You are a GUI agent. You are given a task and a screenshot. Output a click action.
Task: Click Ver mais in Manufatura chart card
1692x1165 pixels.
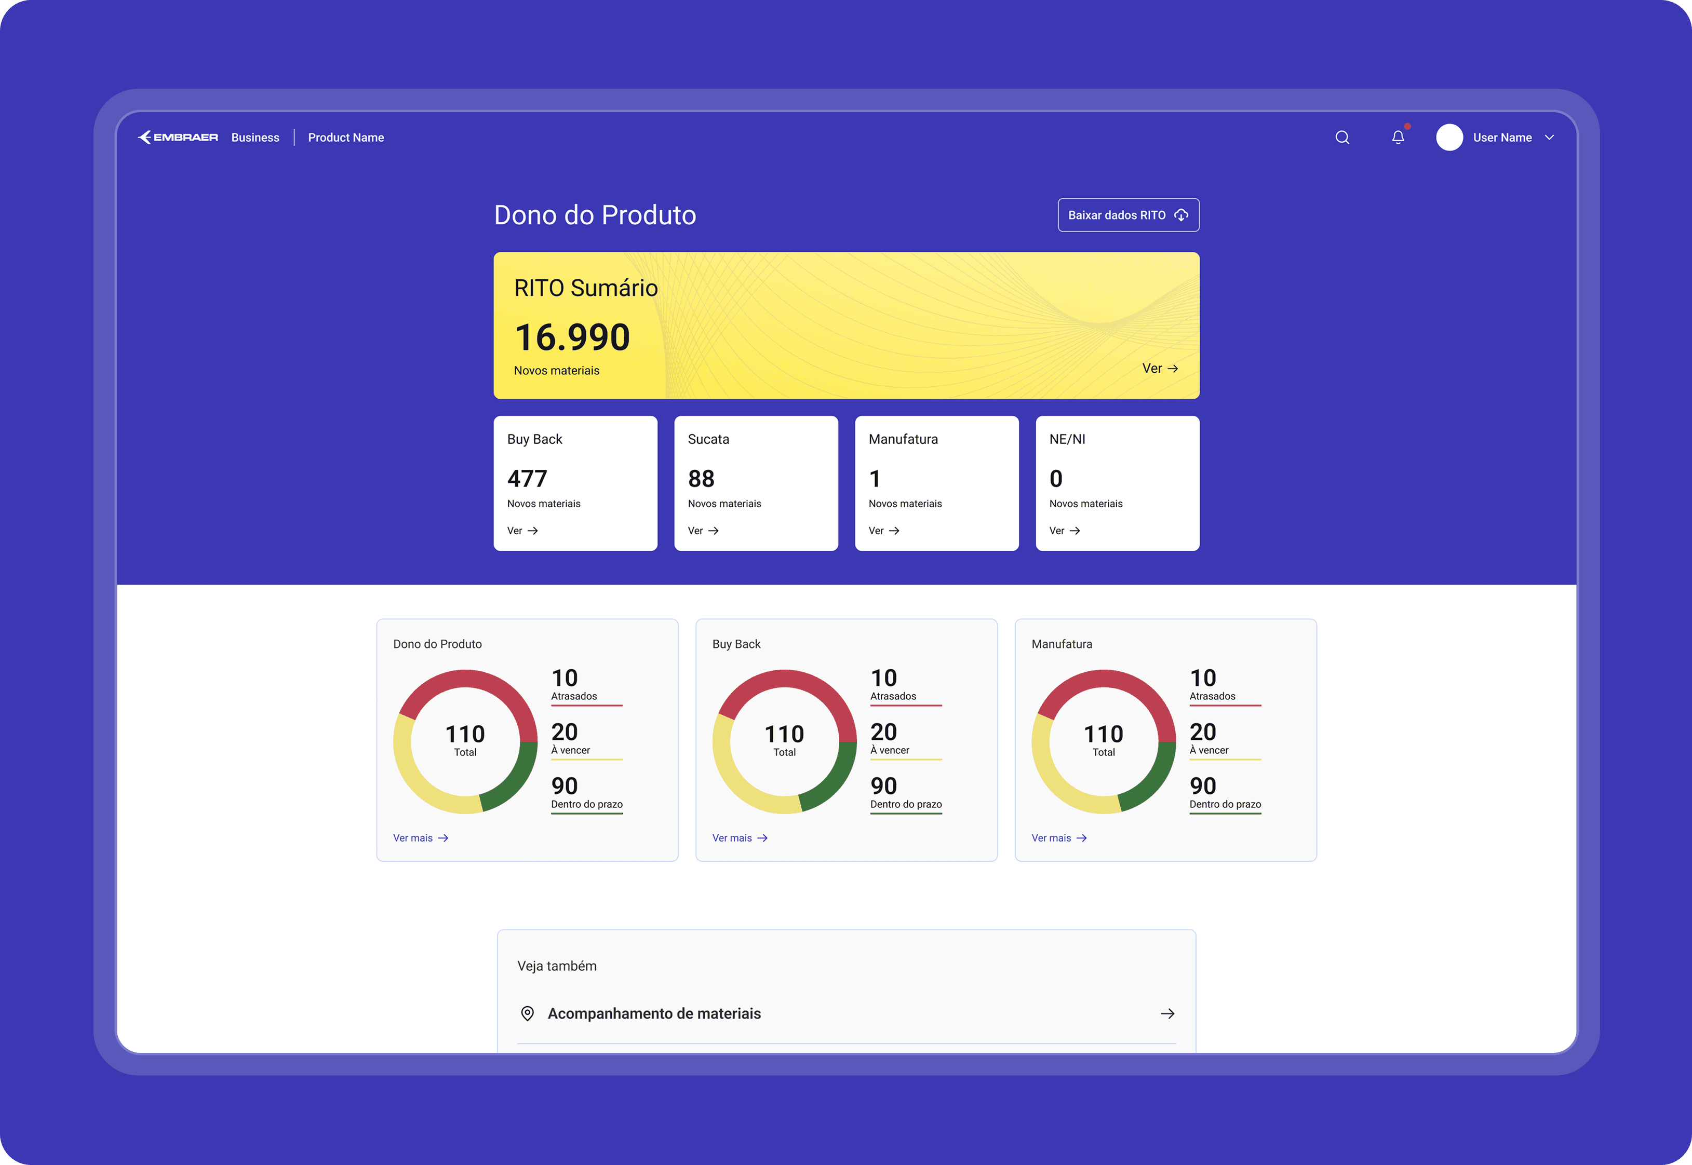[x=1059, y=838]
